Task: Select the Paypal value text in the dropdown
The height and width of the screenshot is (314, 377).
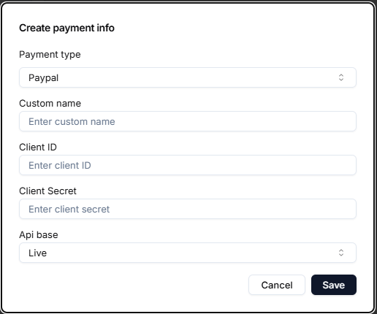Action: (44, 78)
